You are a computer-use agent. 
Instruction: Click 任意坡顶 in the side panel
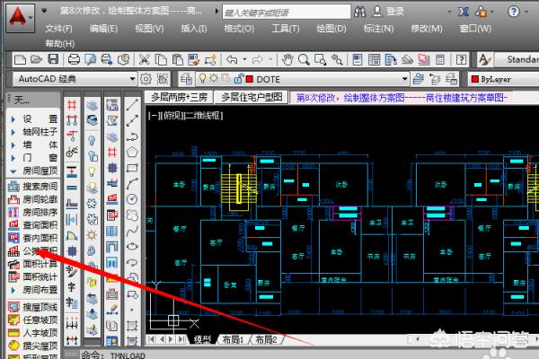[x=33, y=320]
